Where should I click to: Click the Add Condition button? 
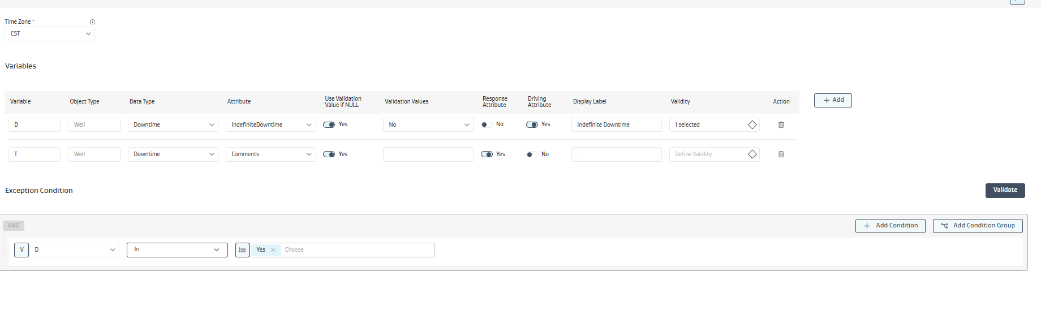pyautogui.click(x=890, y=226)
